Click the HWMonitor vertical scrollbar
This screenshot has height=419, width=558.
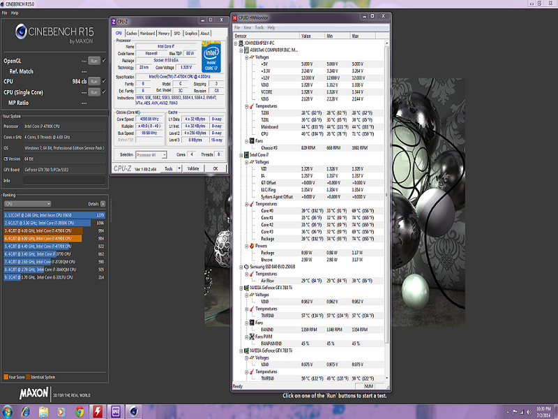tap(386, 210)
